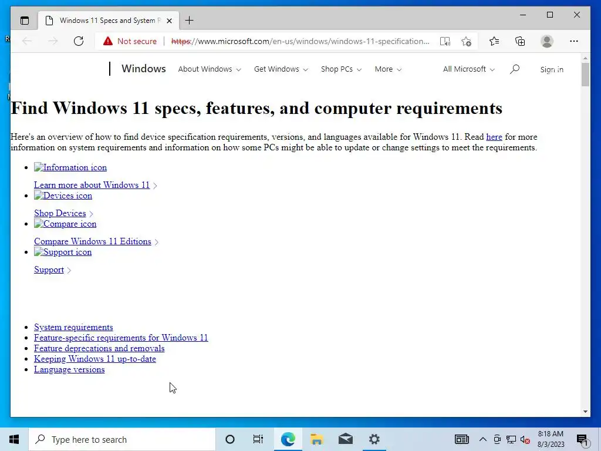The width and height of the screenshot is (601, 451).
Task: Open the site search magnifier
Action: coord(515,69)
